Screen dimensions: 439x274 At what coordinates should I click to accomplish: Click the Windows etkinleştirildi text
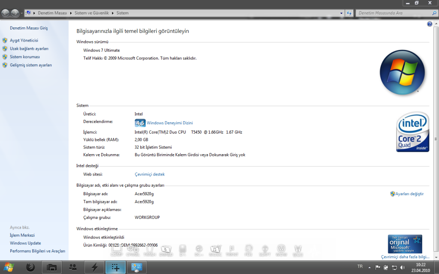104,237
